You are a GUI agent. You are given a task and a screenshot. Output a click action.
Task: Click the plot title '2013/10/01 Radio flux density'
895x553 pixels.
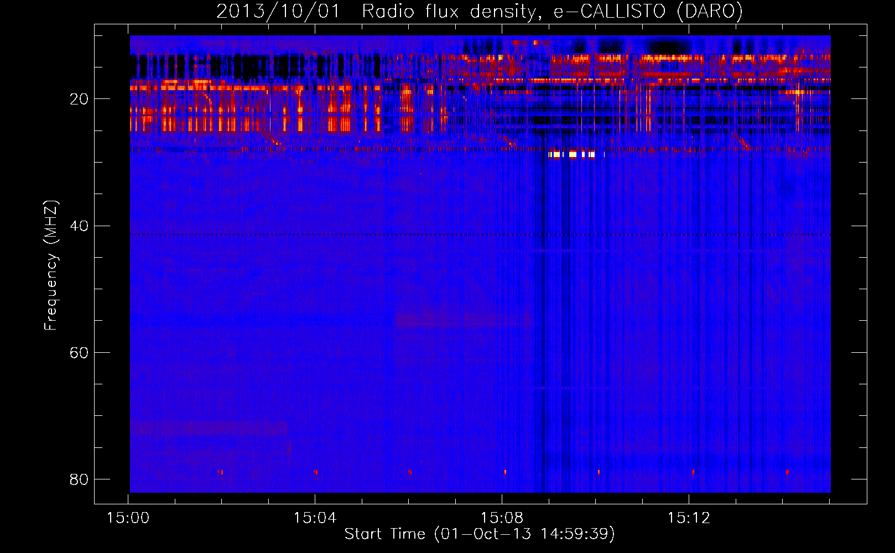click(x=479, y=11)
